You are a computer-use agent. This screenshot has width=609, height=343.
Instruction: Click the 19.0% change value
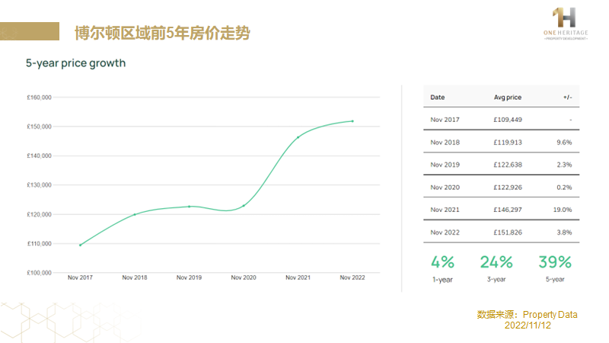(x=563, y=209)
